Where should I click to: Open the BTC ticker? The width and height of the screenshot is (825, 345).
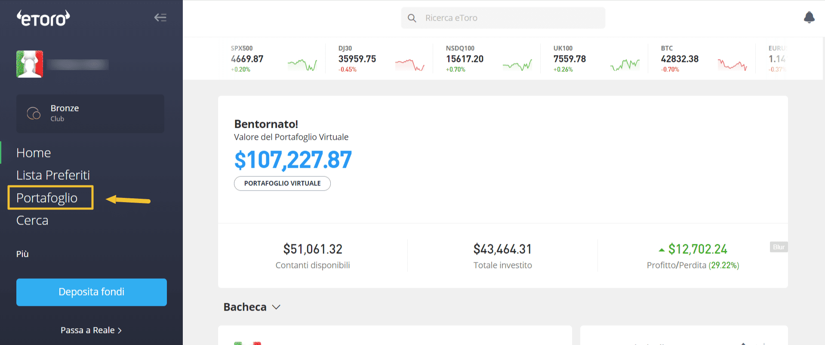click(x=704, y=59)
